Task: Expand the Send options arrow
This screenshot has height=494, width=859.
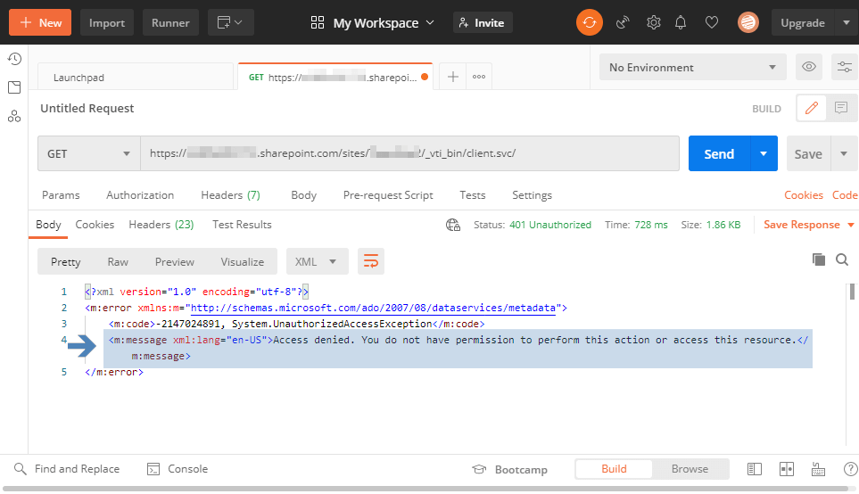Action: coord(764,154)
